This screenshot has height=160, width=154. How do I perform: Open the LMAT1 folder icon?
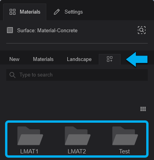[x=30, y=136]
